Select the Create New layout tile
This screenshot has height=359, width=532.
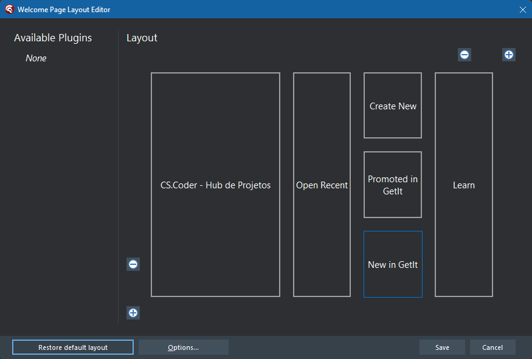click(393, 106)
